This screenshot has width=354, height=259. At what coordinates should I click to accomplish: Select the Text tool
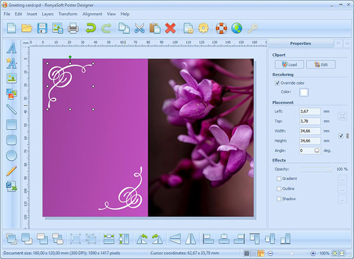11,48
